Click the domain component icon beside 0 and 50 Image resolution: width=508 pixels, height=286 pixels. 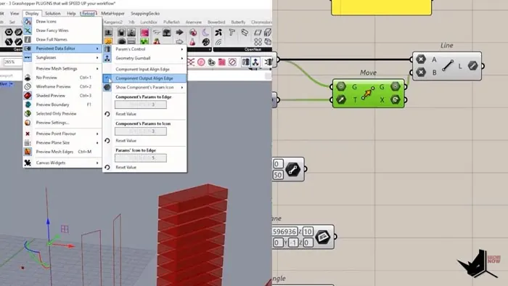293,169
